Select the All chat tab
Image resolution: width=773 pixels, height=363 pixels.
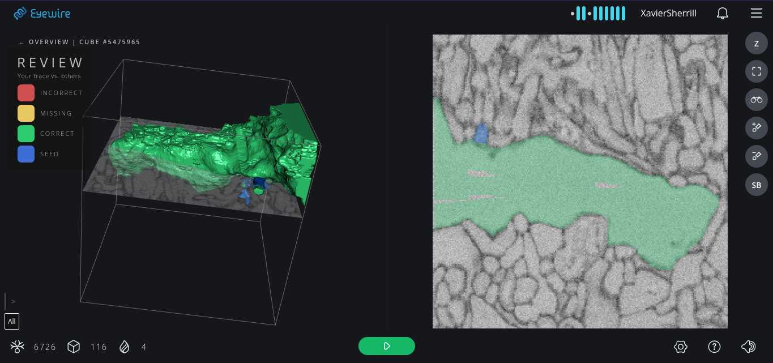pyautogui.click(x=12, y=321)
